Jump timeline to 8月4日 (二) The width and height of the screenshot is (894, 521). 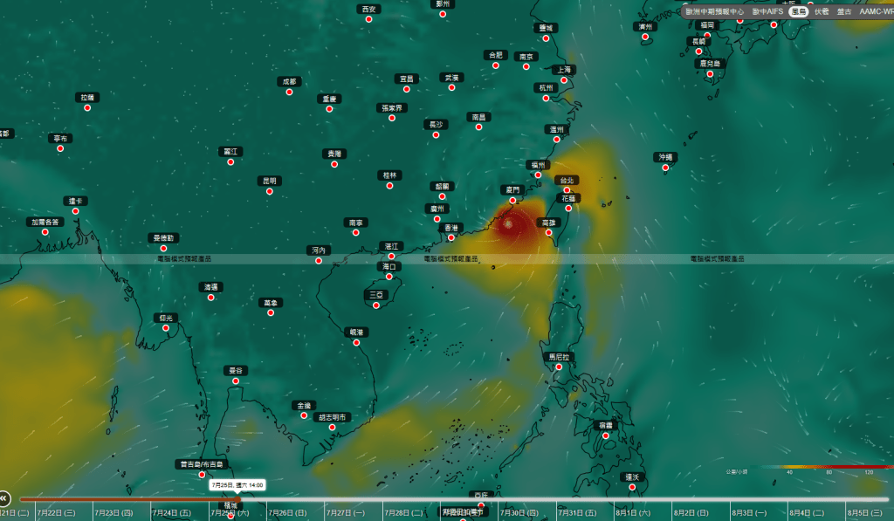tap(808, 513)
